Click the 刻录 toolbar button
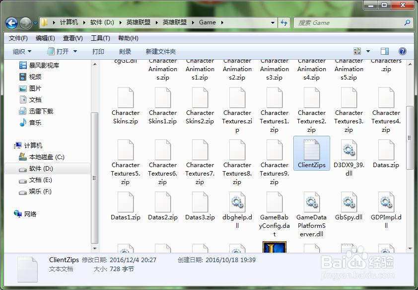Screen dimensions: 418x290 click(x=125, y=51)
